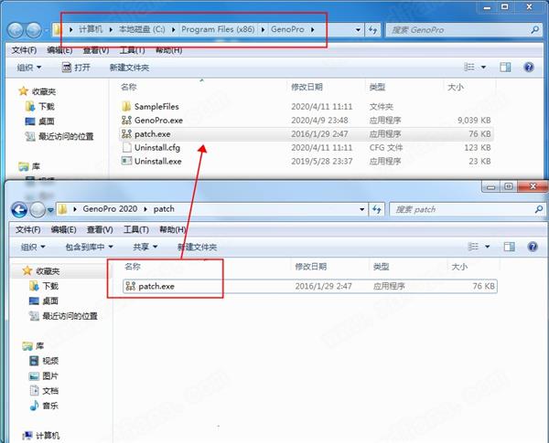Select patch.exe icon in GenoPro folder
549x443 pixels.
[x=126, y=134]
